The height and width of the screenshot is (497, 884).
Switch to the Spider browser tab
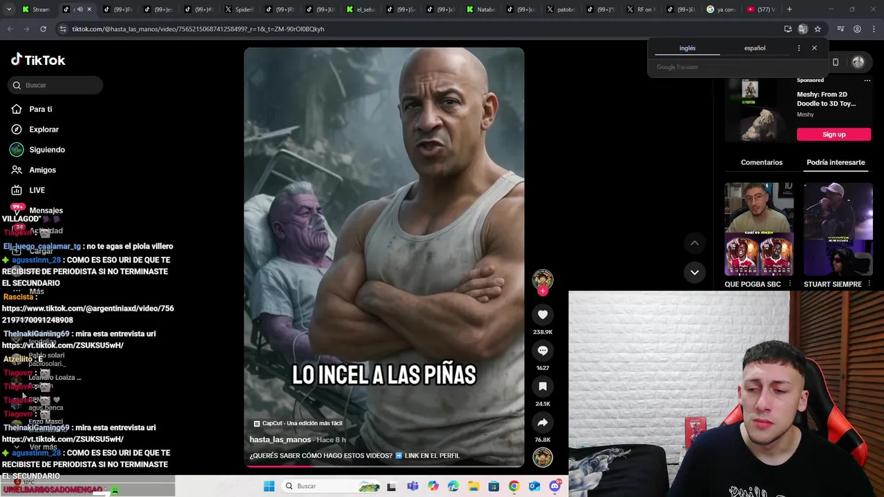[x=240, y=10]
